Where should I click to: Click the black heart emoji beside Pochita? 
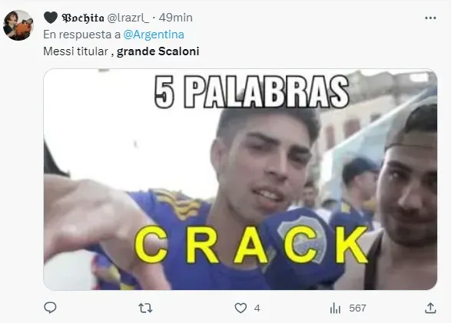pyautogui.click(x=51, y=18)
